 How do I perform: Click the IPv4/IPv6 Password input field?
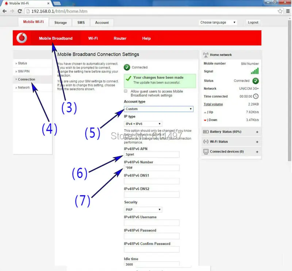pyautogui.click(x=151, y=236)
